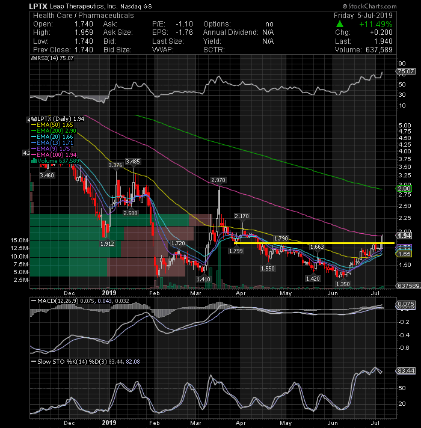Click the Prev Close label
The height and width of the screenshot is (428, 421).
coord(52,50)
